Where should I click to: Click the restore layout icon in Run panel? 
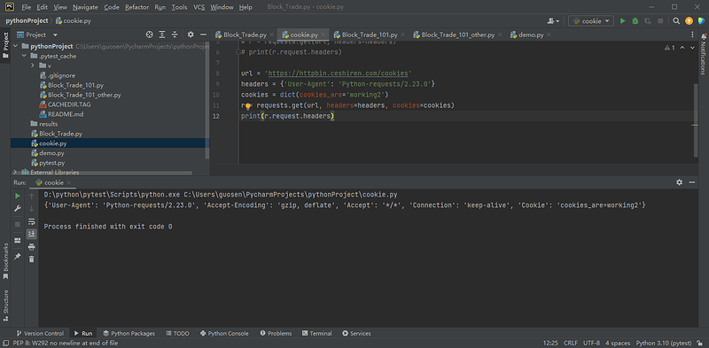[18, 241]
